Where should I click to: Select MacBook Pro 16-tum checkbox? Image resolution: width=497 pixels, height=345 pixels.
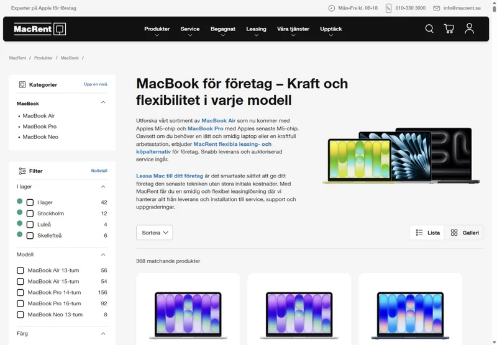(21, 304)
